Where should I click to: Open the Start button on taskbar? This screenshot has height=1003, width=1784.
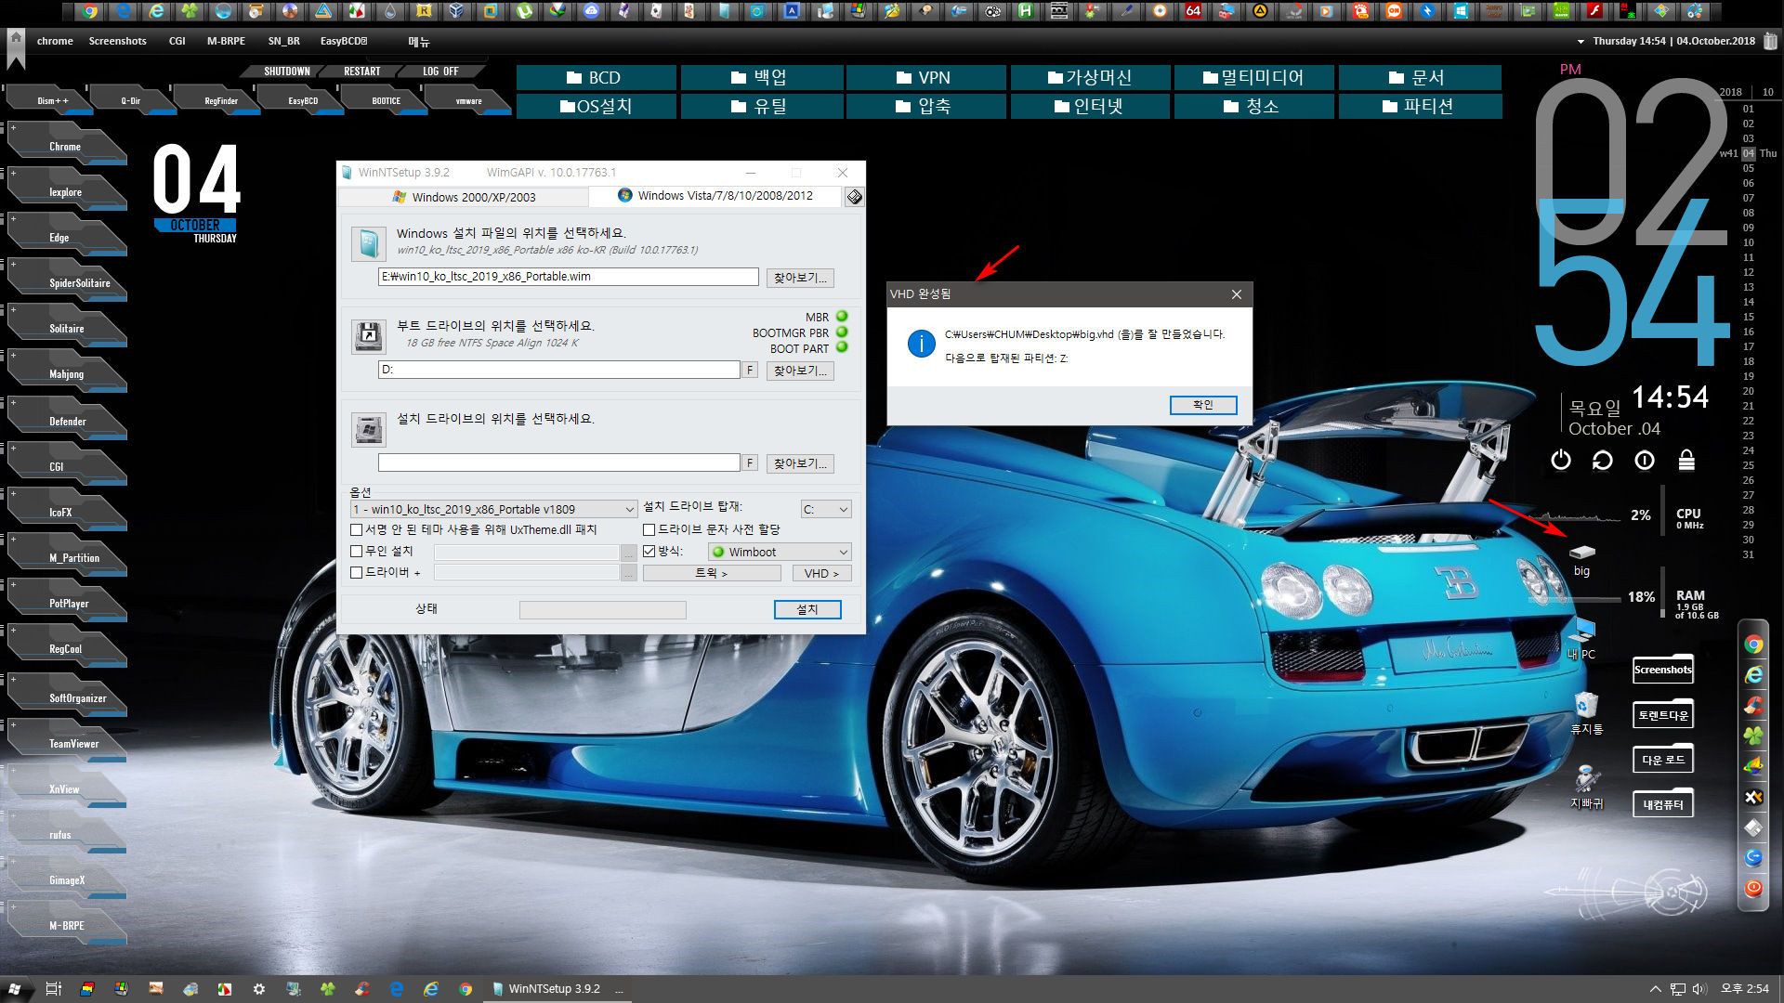click(15, 989)
